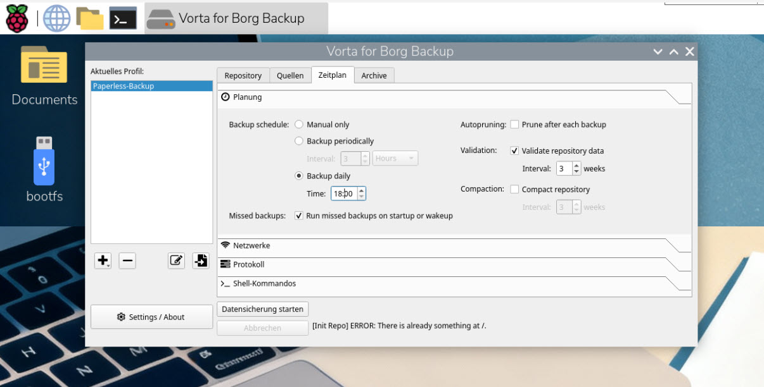Expand the Protokoll section
Screen dimensions: 764x387
(248, 264)
